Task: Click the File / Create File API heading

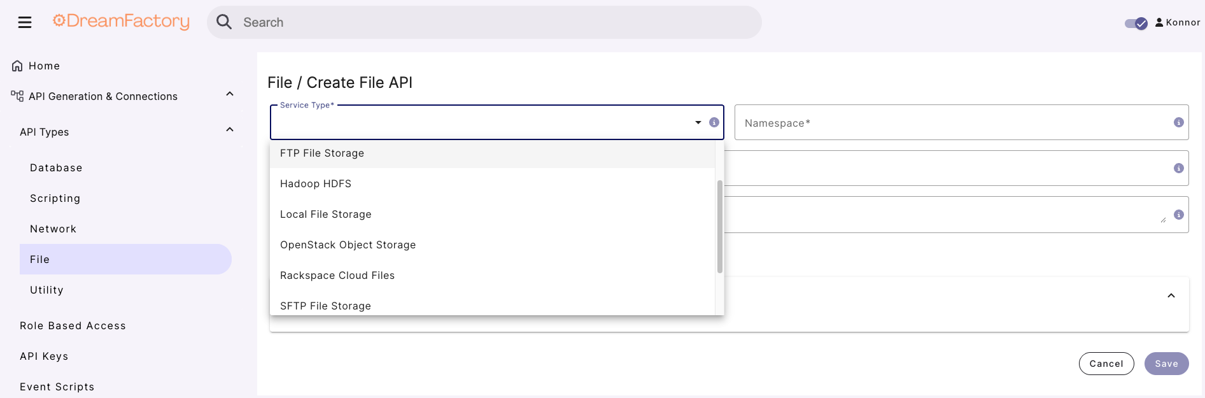Action: coord(340,83)
